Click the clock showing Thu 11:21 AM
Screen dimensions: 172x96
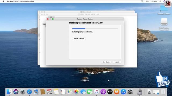[x=151, y=1]
